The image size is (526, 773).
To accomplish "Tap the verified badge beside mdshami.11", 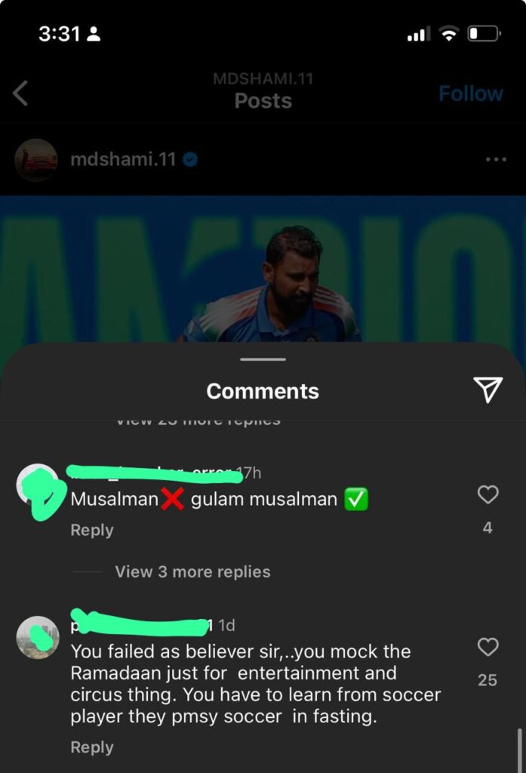I will 190,159.
